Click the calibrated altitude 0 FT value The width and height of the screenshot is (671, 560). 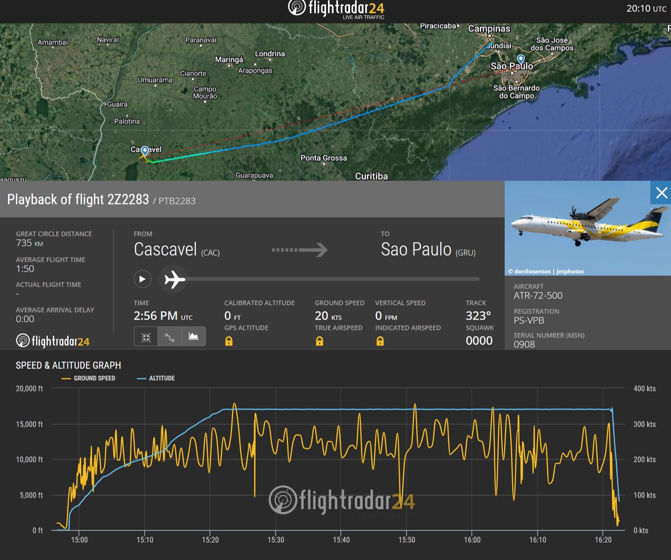pyautogui.click(x=233, y=316)
